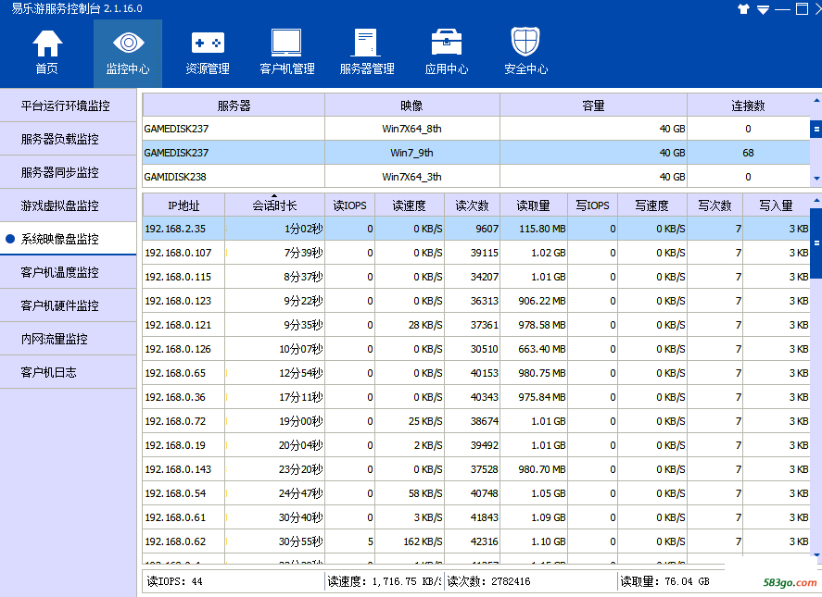Select client row 192.168.0.123
Image resolution: width=822 pixels, height=597 pixels.
[x=476, y=301]
